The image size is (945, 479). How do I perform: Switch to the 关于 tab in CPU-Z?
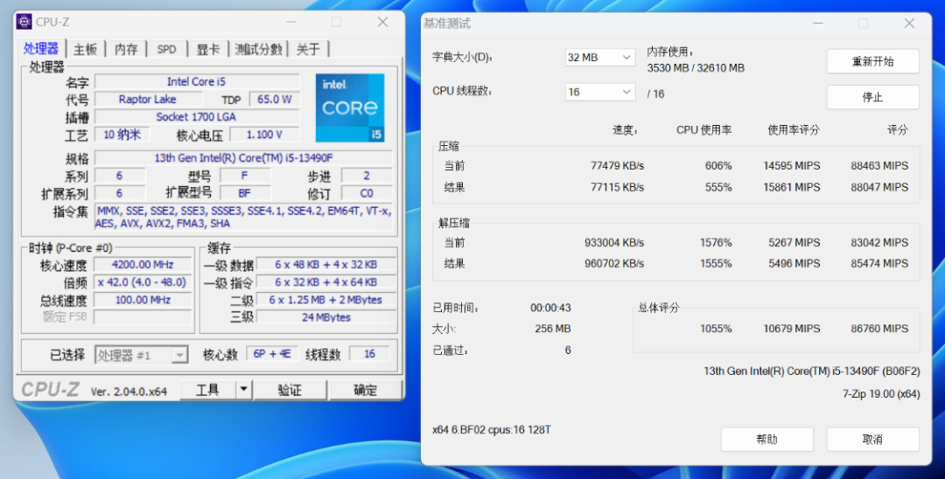tap(309, 49)
